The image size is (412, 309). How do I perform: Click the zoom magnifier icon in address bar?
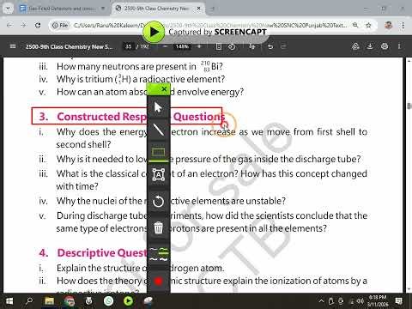click(x=355, y=25)
